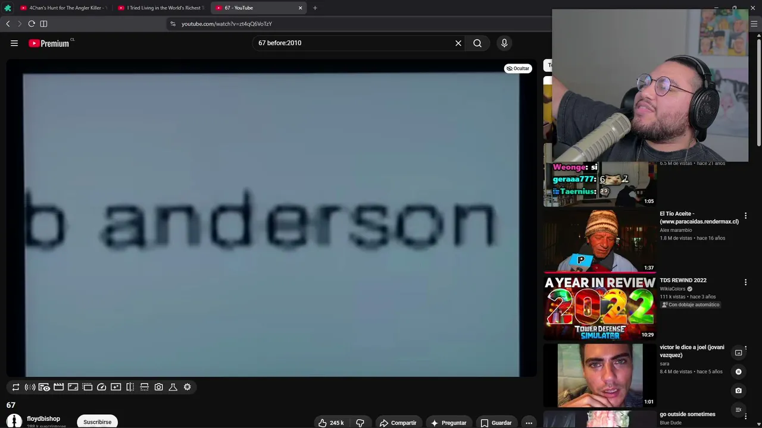Click the floating playlist queue button
762x428 pixels.
pyautogui.click(x=738, y=410)
